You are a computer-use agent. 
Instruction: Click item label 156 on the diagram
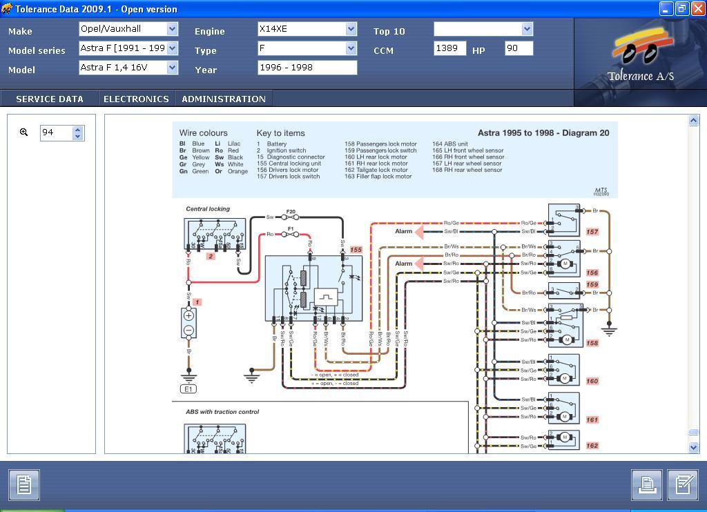592,273
